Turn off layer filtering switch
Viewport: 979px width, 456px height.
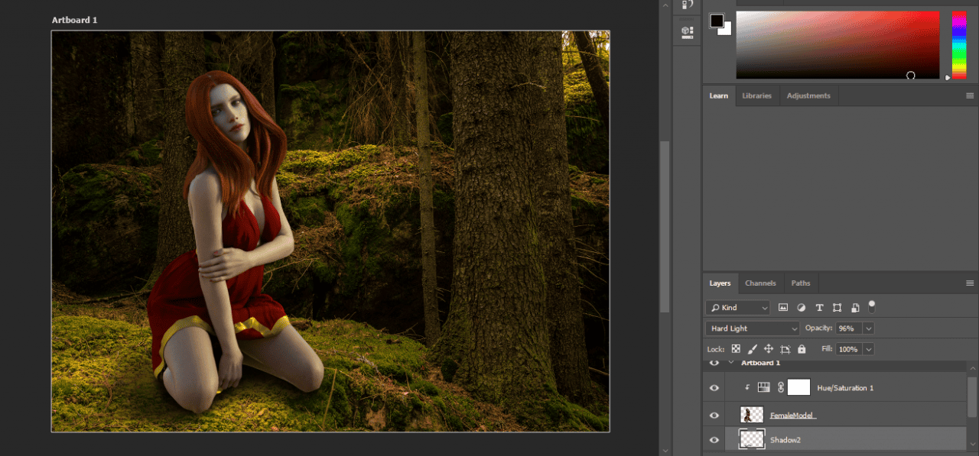pyautogui.click(x=871, y=306)
